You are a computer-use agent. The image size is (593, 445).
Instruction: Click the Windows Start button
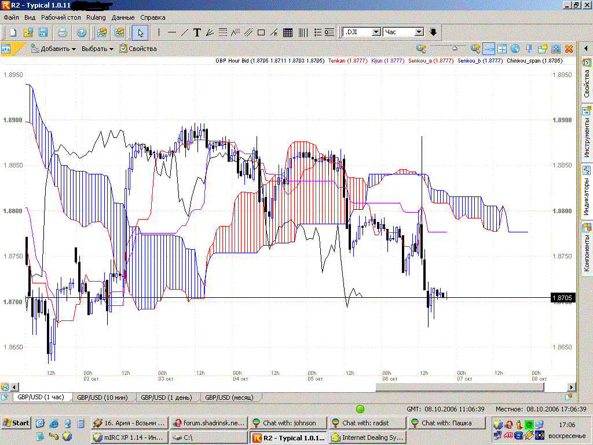[16, 423]
